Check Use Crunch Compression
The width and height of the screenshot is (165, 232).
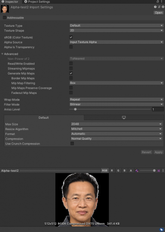(72, 144)
